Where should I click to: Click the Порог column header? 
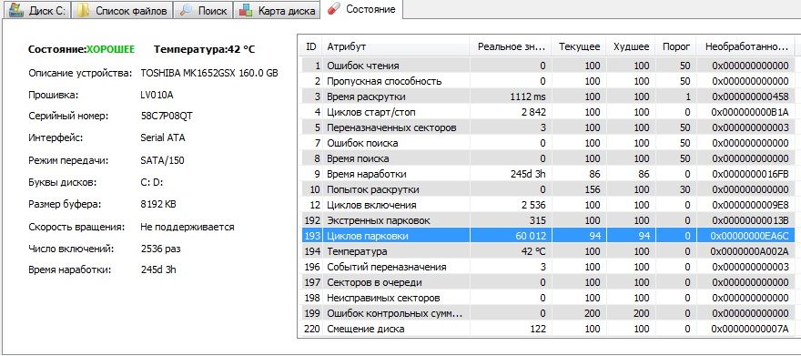coord(675,46)
